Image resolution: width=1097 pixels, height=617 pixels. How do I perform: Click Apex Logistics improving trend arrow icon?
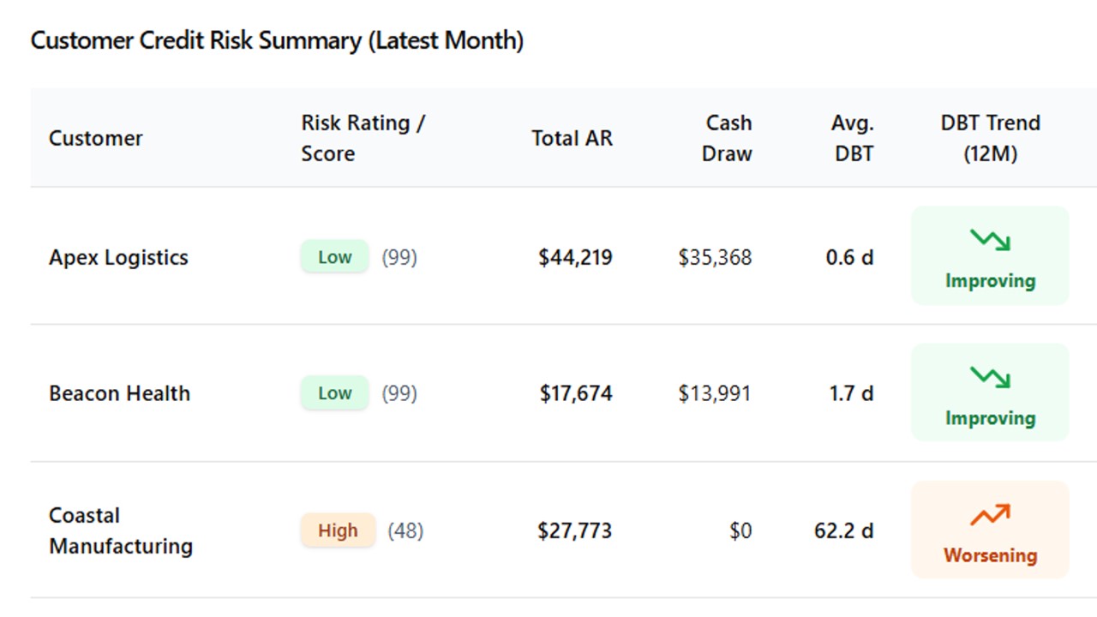click(x=990, y=240)
